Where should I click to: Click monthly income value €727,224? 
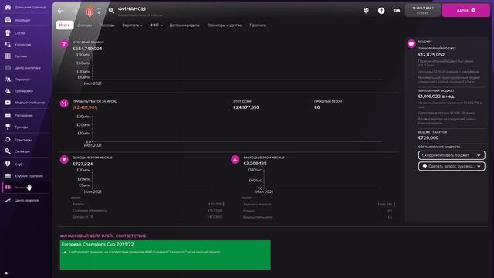pos(83,164)
